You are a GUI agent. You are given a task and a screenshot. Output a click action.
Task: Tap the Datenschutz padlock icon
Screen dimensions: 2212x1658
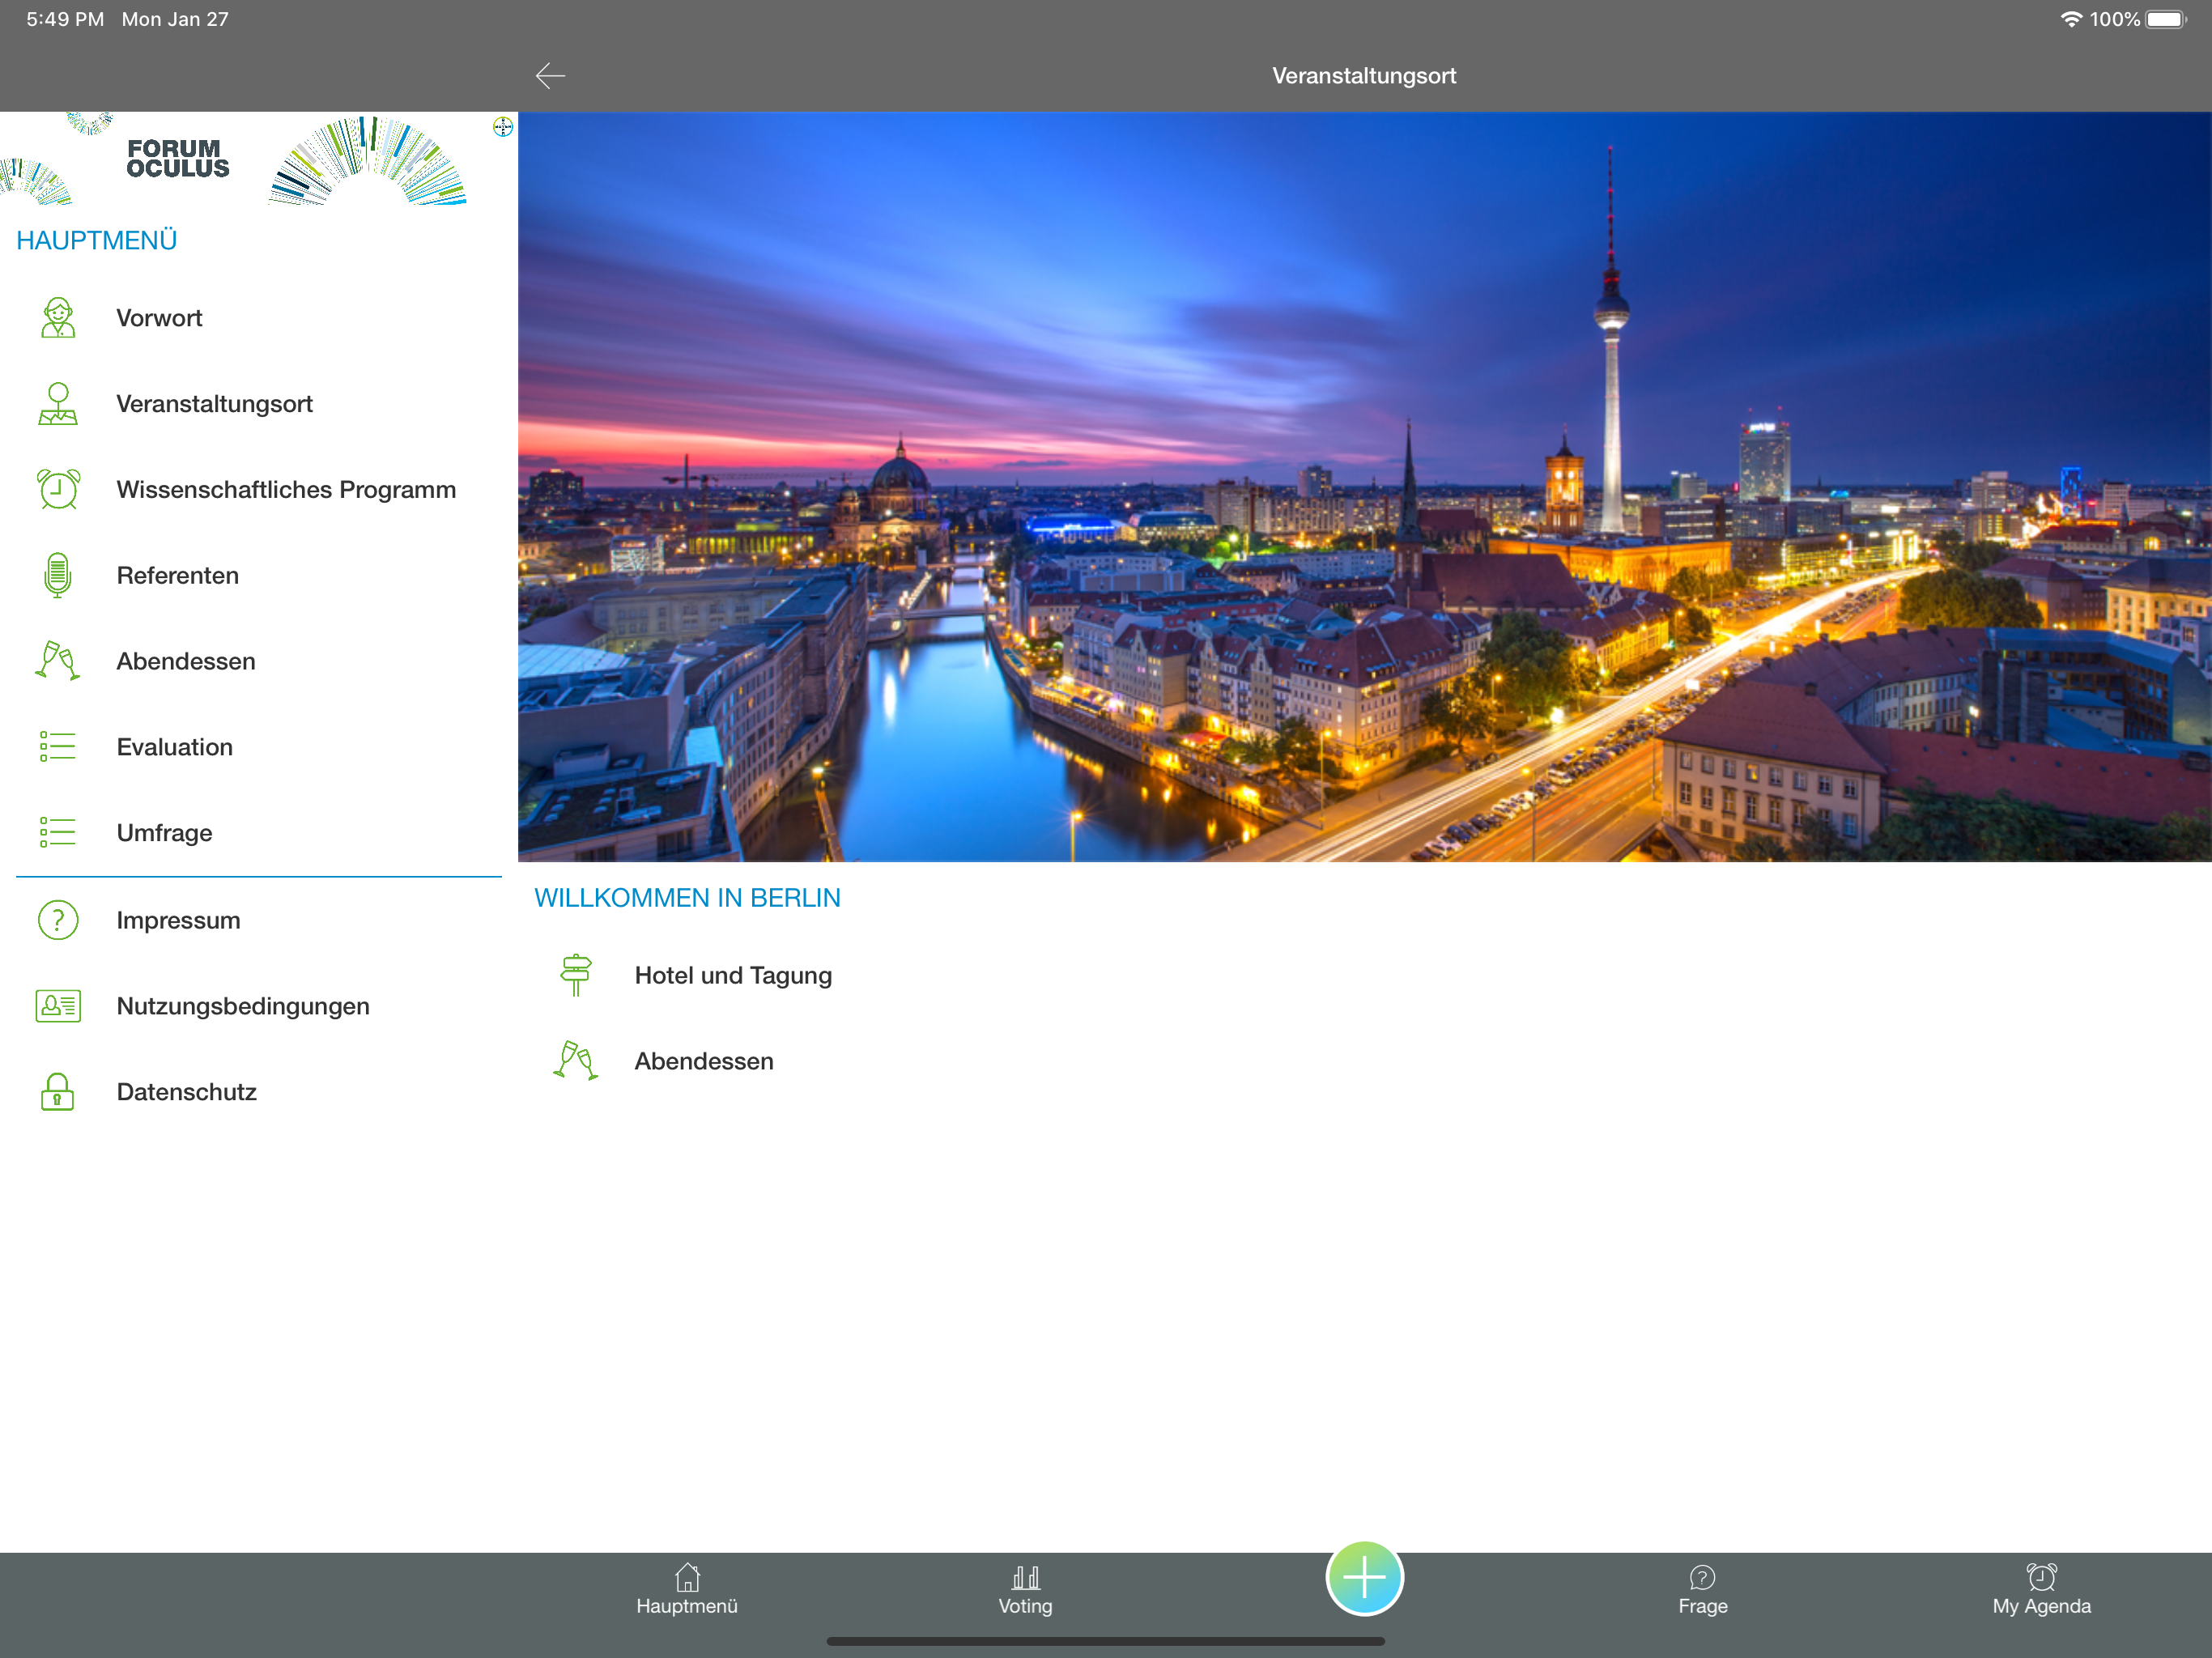point(58,1092)
